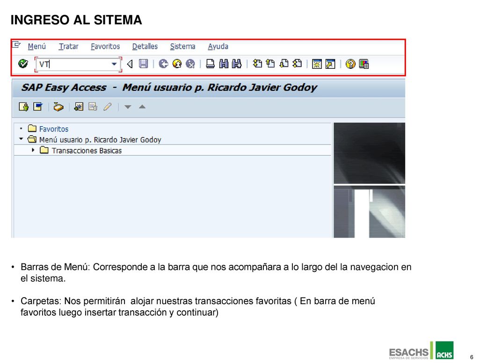
Task: Go to last page icon
Action: coord(297,64)
